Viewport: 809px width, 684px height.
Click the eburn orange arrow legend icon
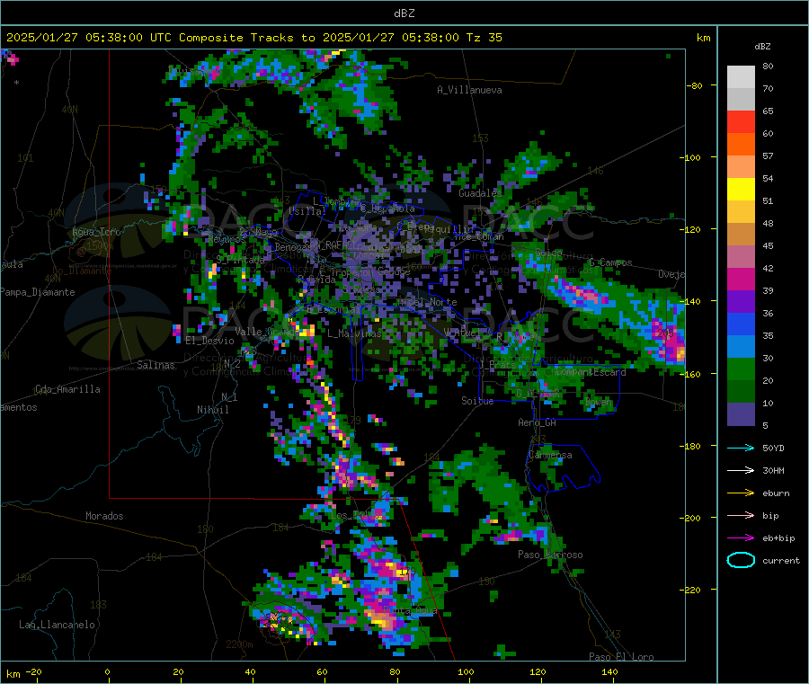click(741, 493)
